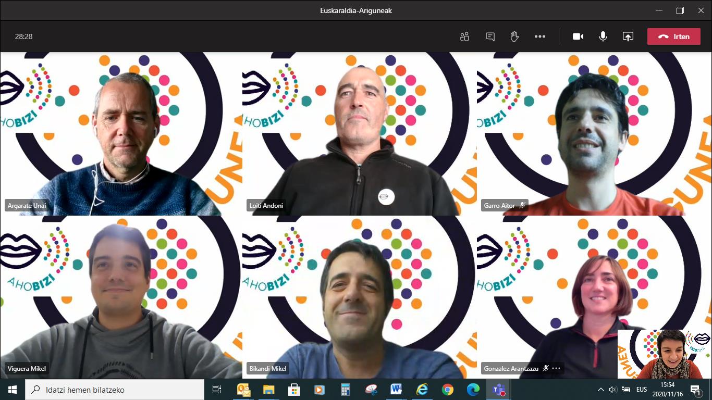The height and width of the screenshot is (400, 712).
Task: Mute the microphone
Action: [603, 36]
